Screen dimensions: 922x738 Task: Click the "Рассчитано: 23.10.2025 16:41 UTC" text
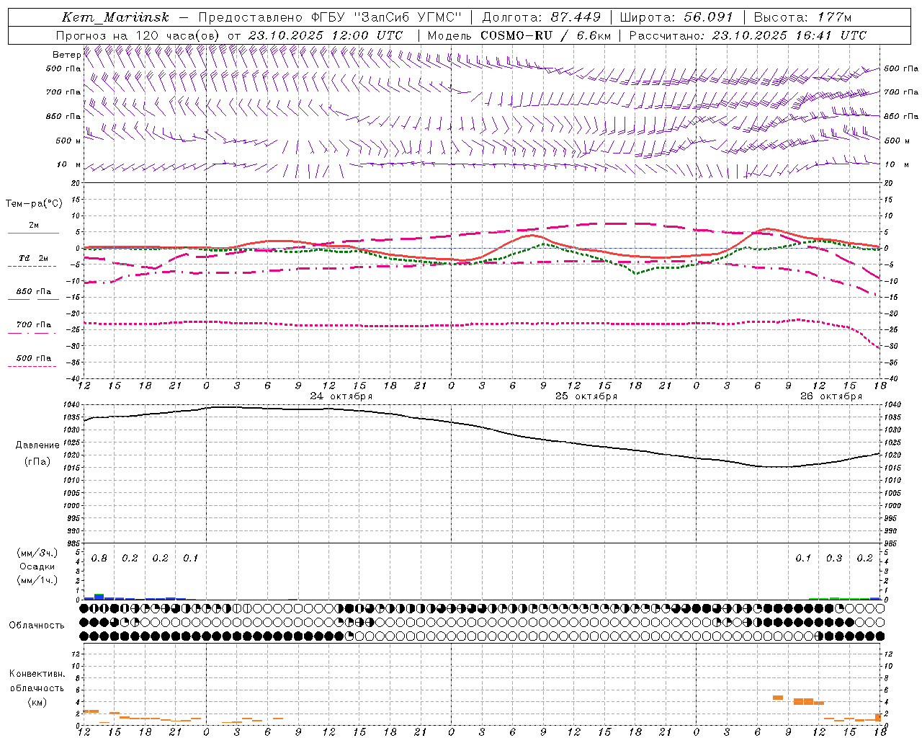[x=748, y=35]
